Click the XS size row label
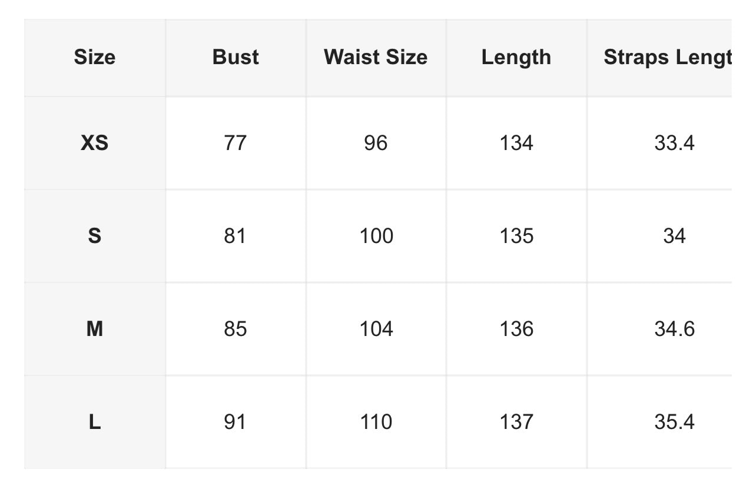The width and height of the screenshot is (756, 489). coord(94,143)
